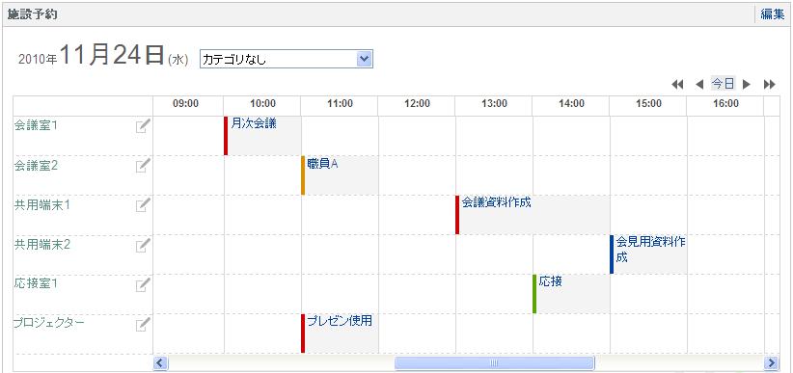Viewport: 793px width, 373px height.
Task: Click the 10:00 column header
Action: [x=263, y=104]
